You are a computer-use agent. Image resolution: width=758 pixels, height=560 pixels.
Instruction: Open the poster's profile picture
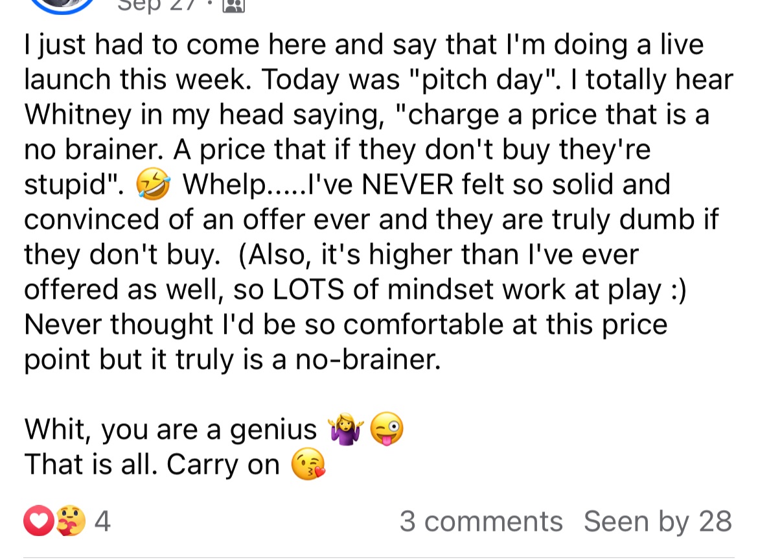pyautogui.click(x=63, y=6)
